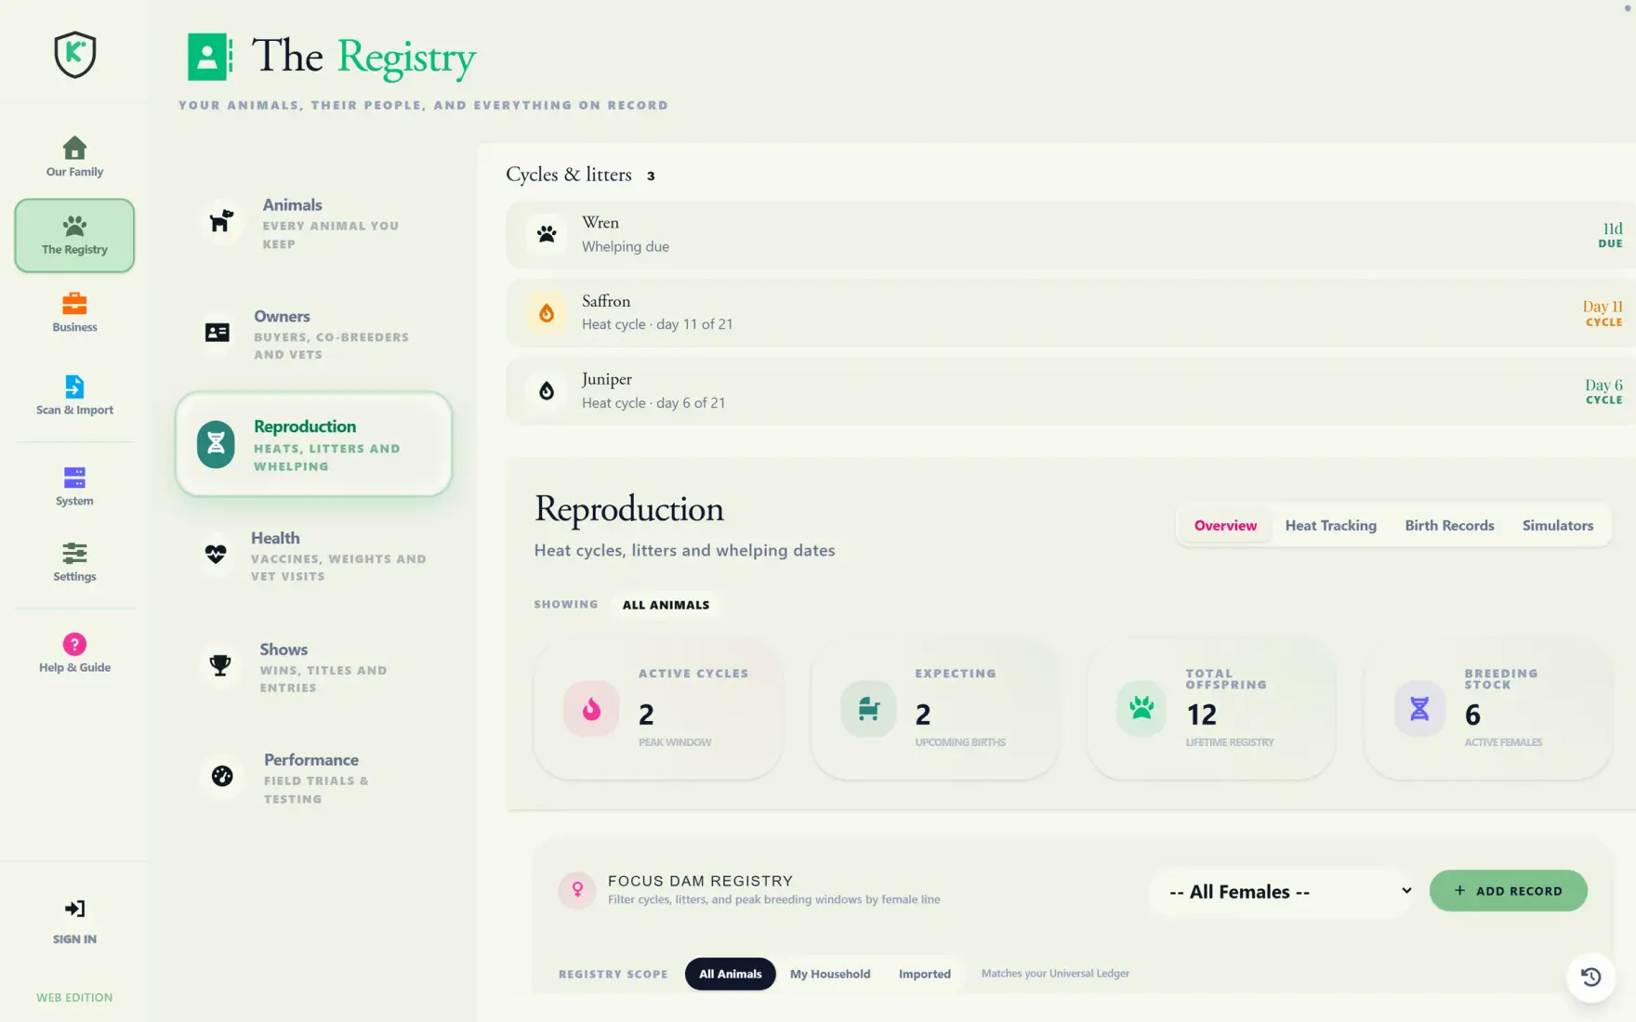Select Imported registry scope
The height and width of the screenshot is (1022, 1636).
924,974
